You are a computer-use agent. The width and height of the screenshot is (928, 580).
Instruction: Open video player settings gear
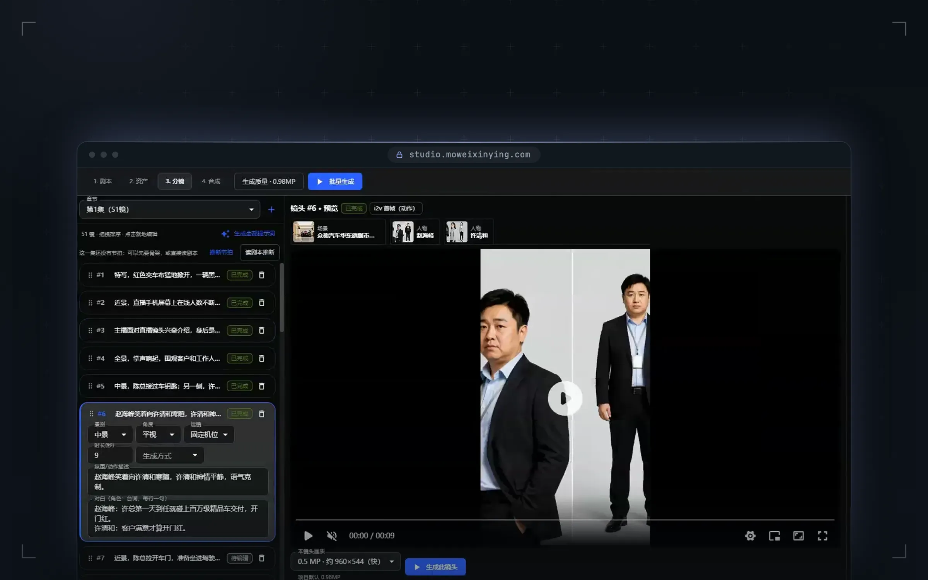(x=750, y=536)
